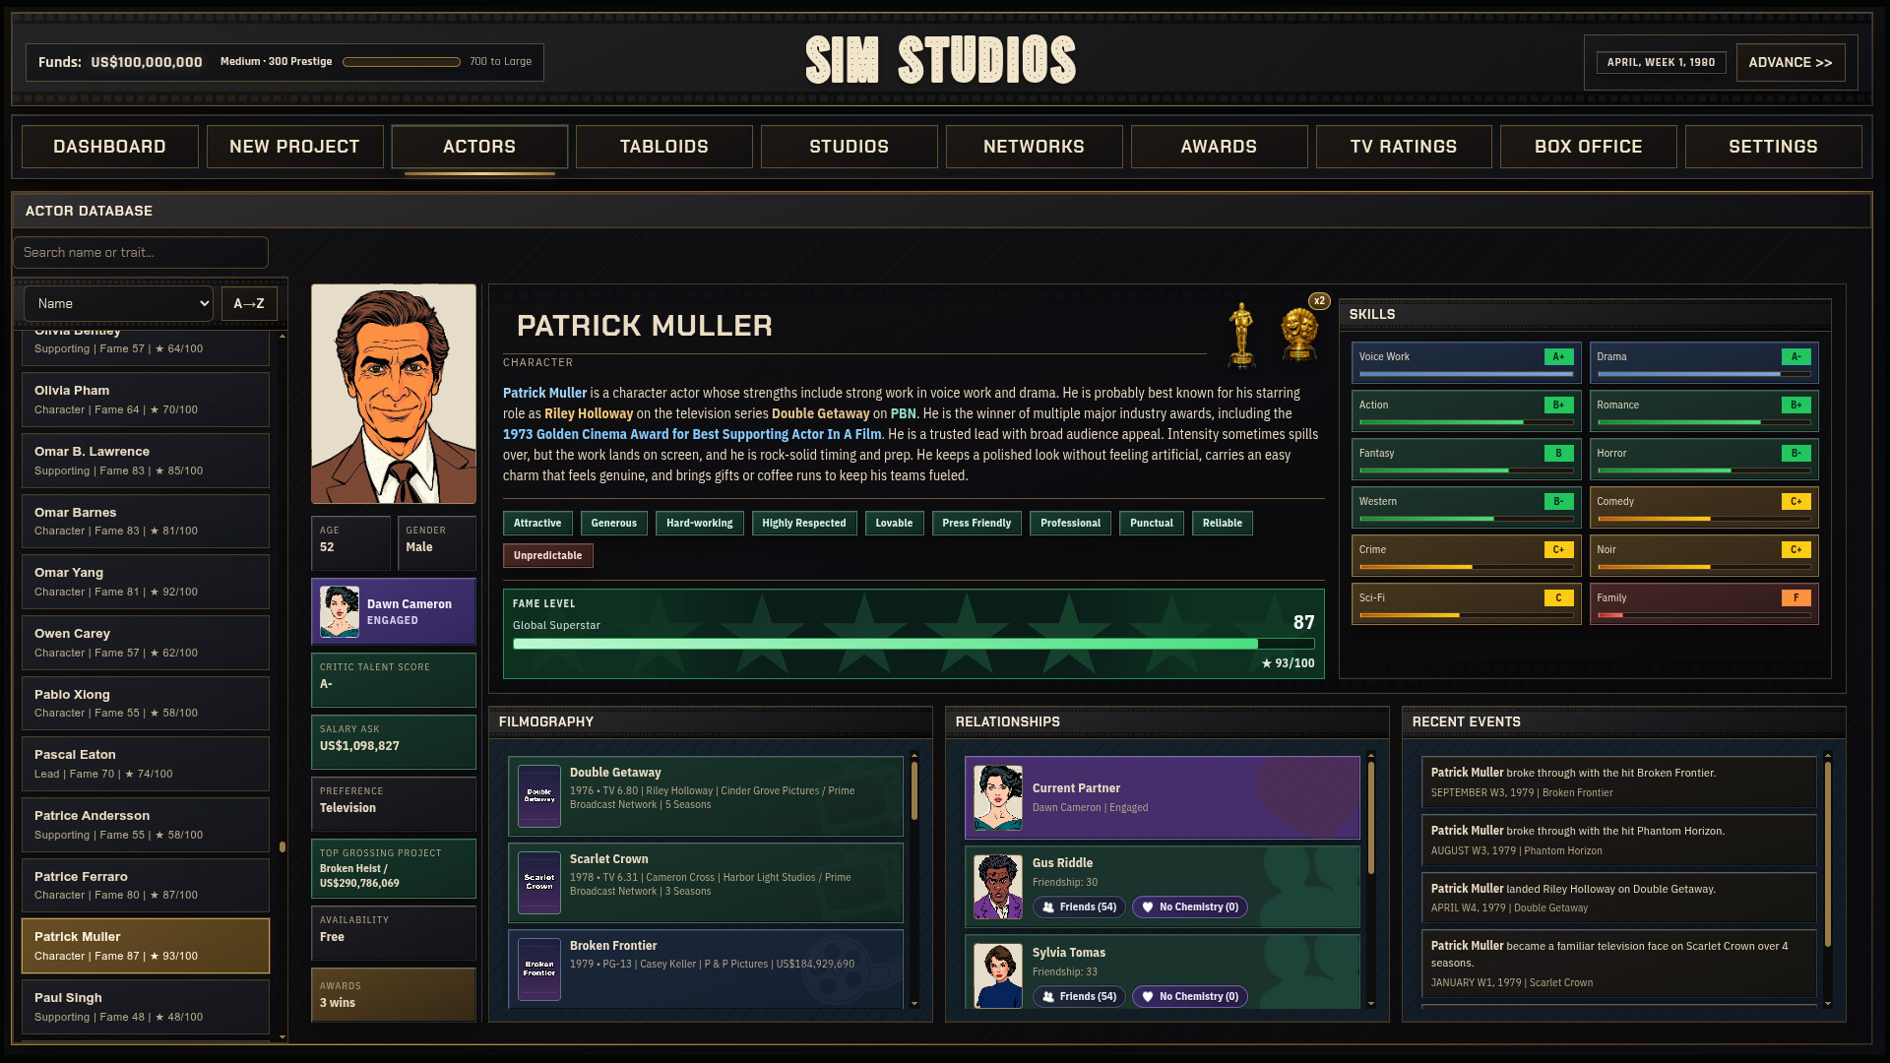Open the Name sort dropdown

click(x=119, y=304)
